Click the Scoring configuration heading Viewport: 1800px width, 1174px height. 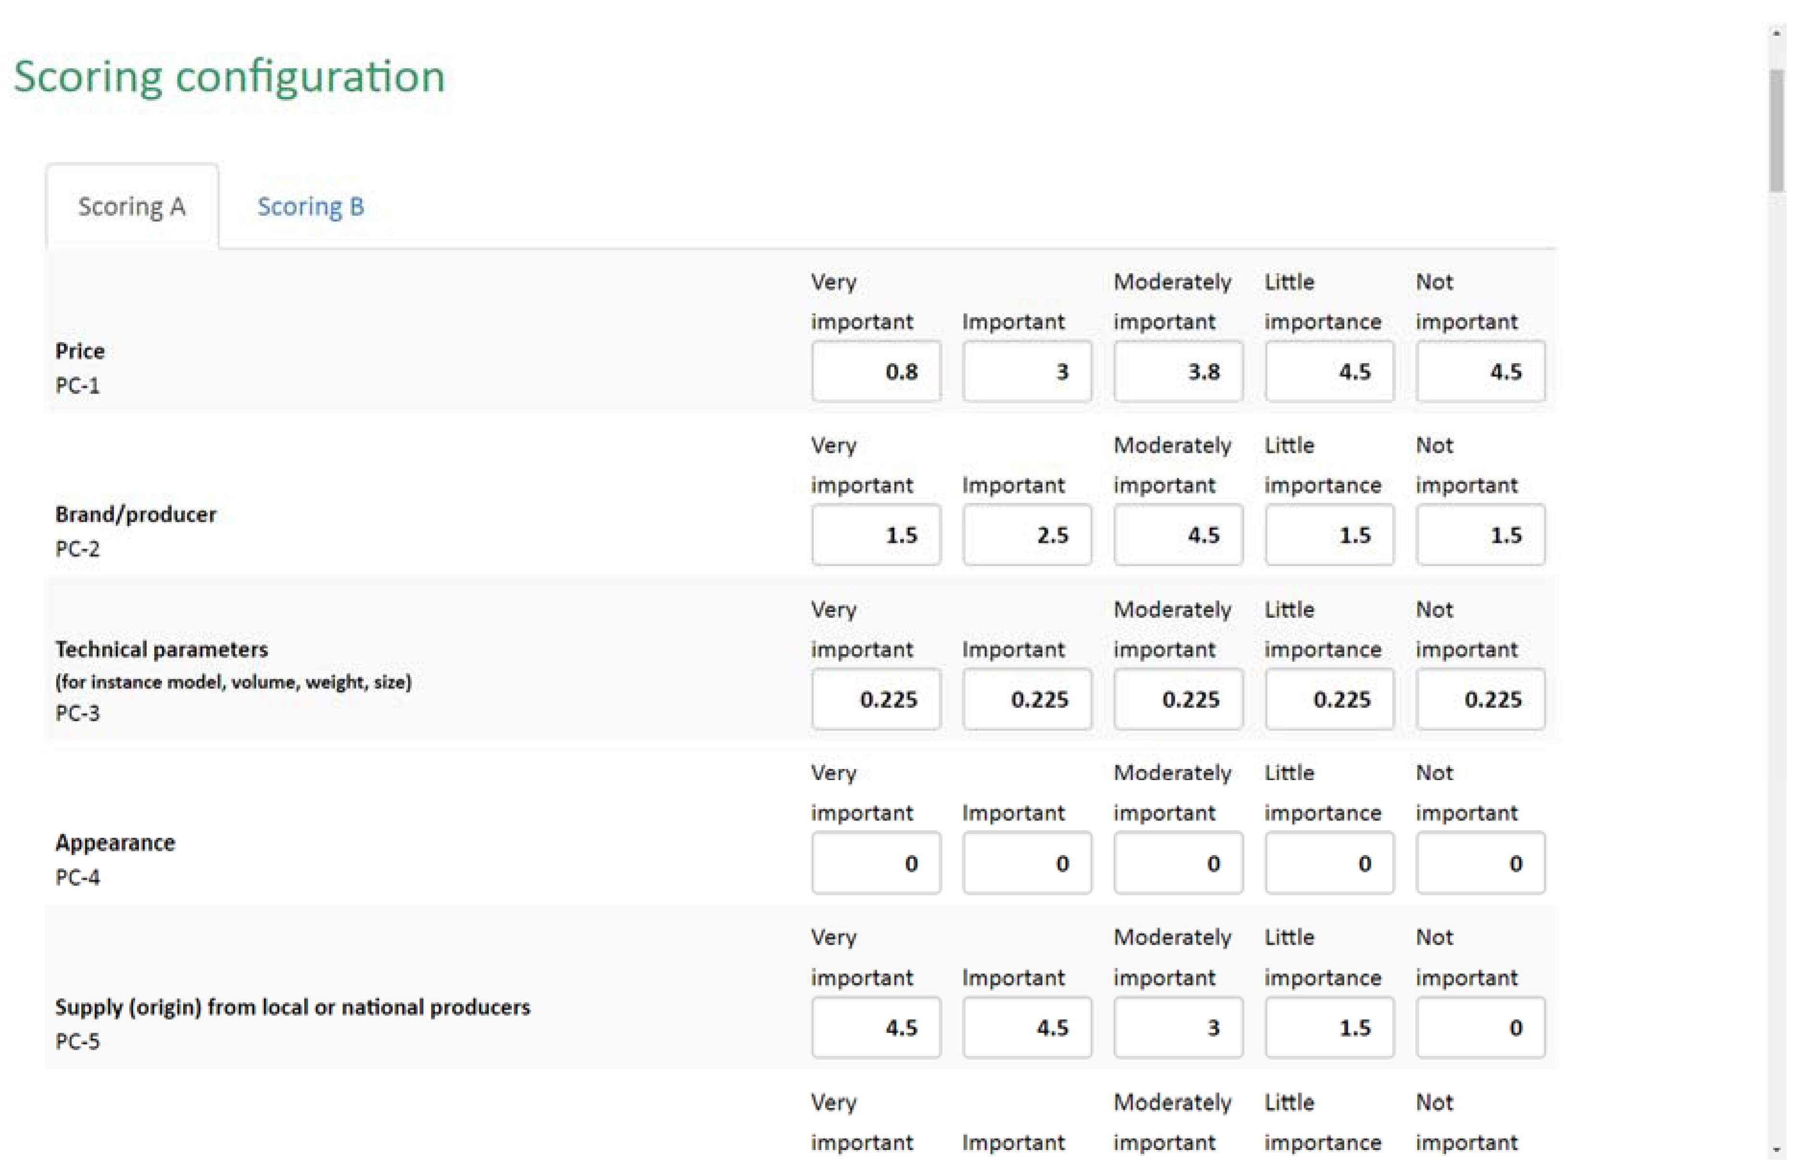coord(229,77)
